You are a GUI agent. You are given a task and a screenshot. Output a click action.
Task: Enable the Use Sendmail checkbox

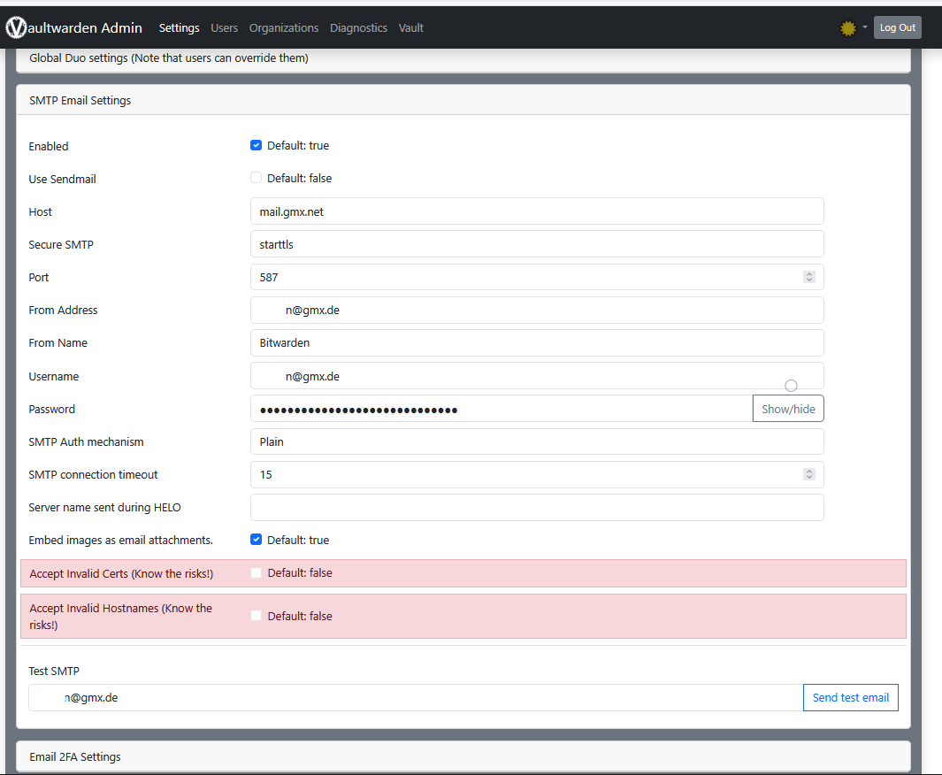click(256, 178)
